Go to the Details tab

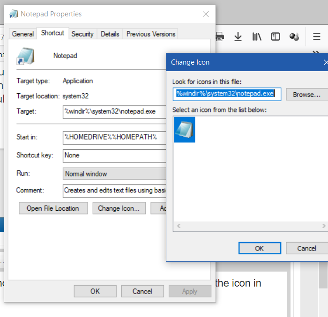coord(110,34)
